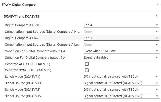Image resolution: width=161 pixels, height=102 pixels.
Task: Change Condition For Digital Compare output 2 A
Action: pos(121,57)
